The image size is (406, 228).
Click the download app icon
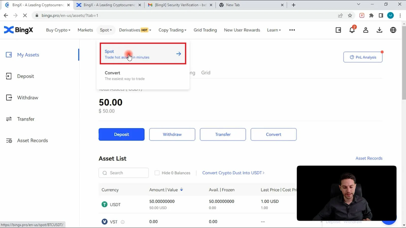tap(379, 30)
